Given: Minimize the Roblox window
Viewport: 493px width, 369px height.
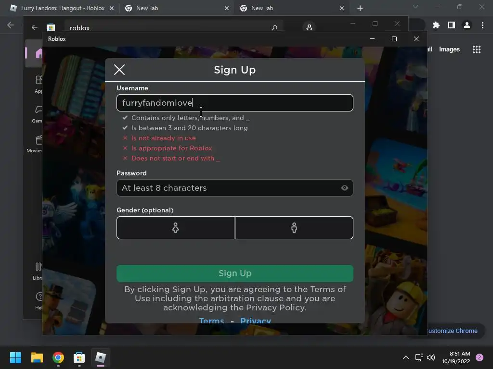Looking at the screenshot, I should pos(372,39).
